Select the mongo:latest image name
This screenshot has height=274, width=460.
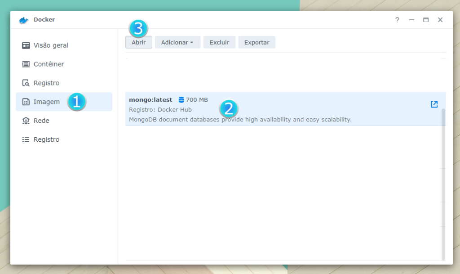[x=150, y=100]
